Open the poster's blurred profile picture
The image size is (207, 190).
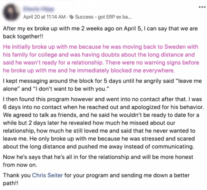(x=11, y=12)
